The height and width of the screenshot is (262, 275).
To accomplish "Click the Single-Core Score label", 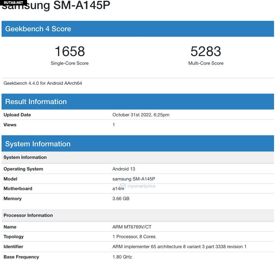I will pyautogui.click(x=70, y=63).
